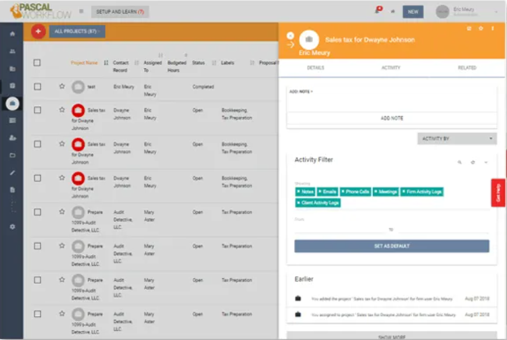Click the user avatar in top bar
The width and height of the screenshot is (507, 340).
[442, 12]
